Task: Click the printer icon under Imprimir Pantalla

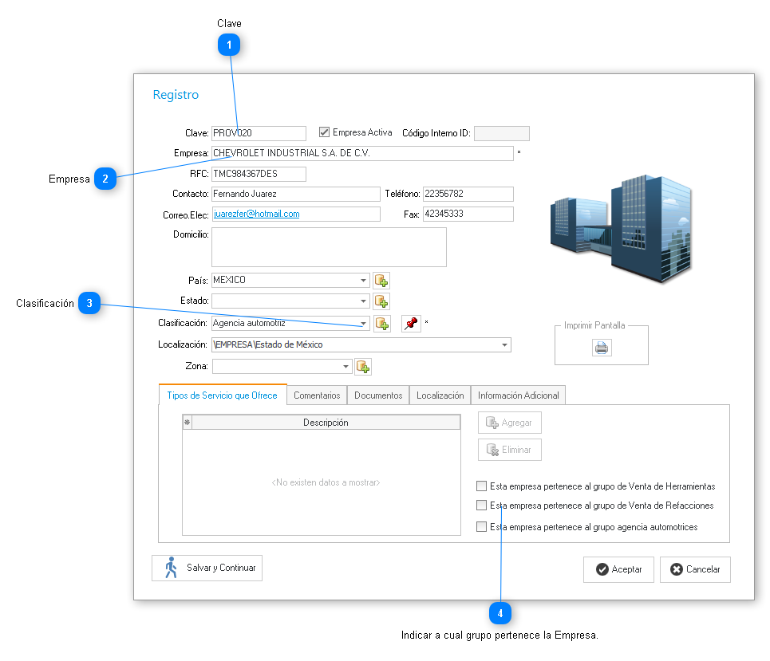Action: [x=602, y=348]
